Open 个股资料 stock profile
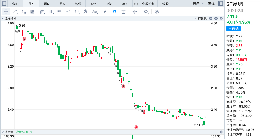This screenshot has height=139, width=260. (x=148, y=4)
